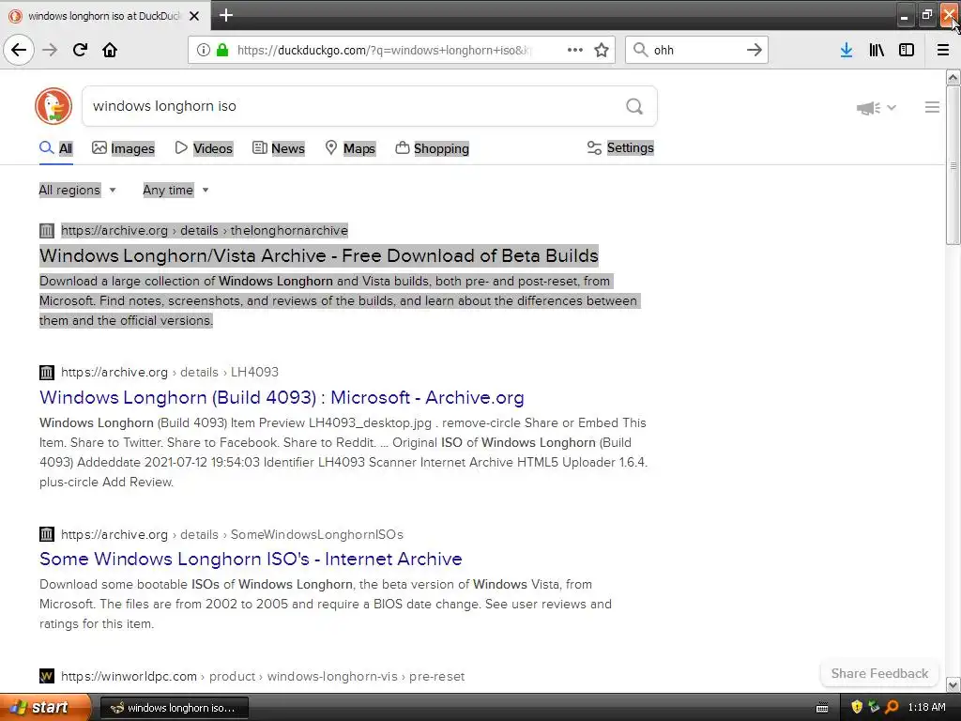Select the All results tab
The width and height of the screenshot is (961, 721).
click(x=55, y=148)
